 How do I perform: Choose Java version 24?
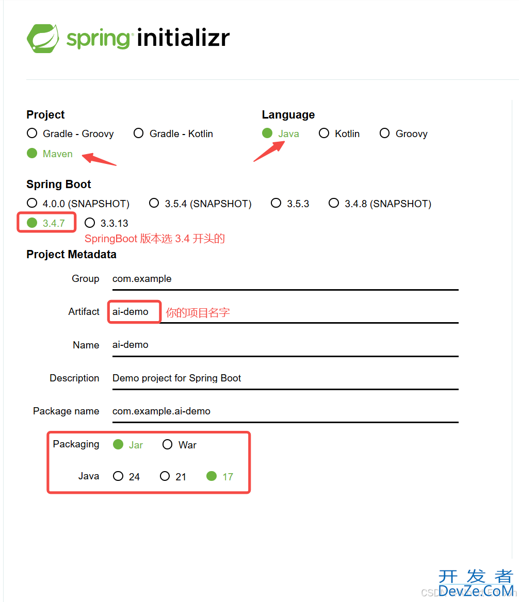(x=126, y=476)
